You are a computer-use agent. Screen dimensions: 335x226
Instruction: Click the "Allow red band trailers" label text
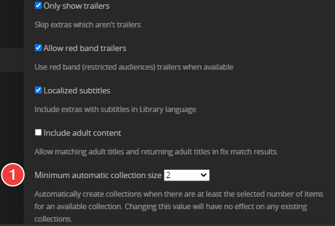85,49
